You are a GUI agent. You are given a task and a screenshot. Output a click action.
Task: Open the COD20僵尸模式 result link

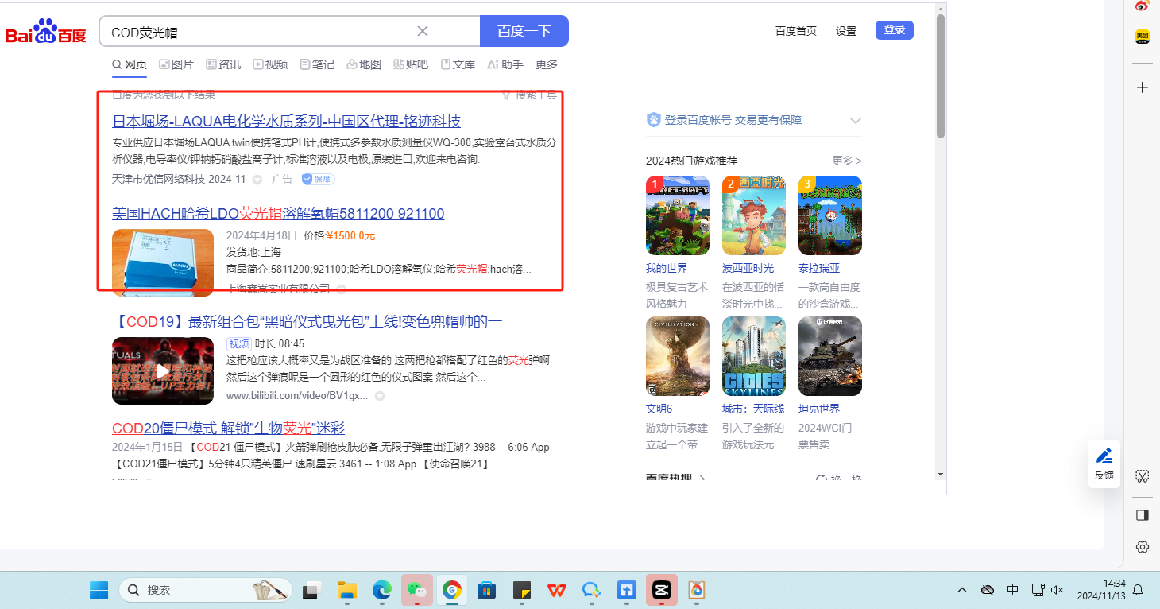click(228, 429)
